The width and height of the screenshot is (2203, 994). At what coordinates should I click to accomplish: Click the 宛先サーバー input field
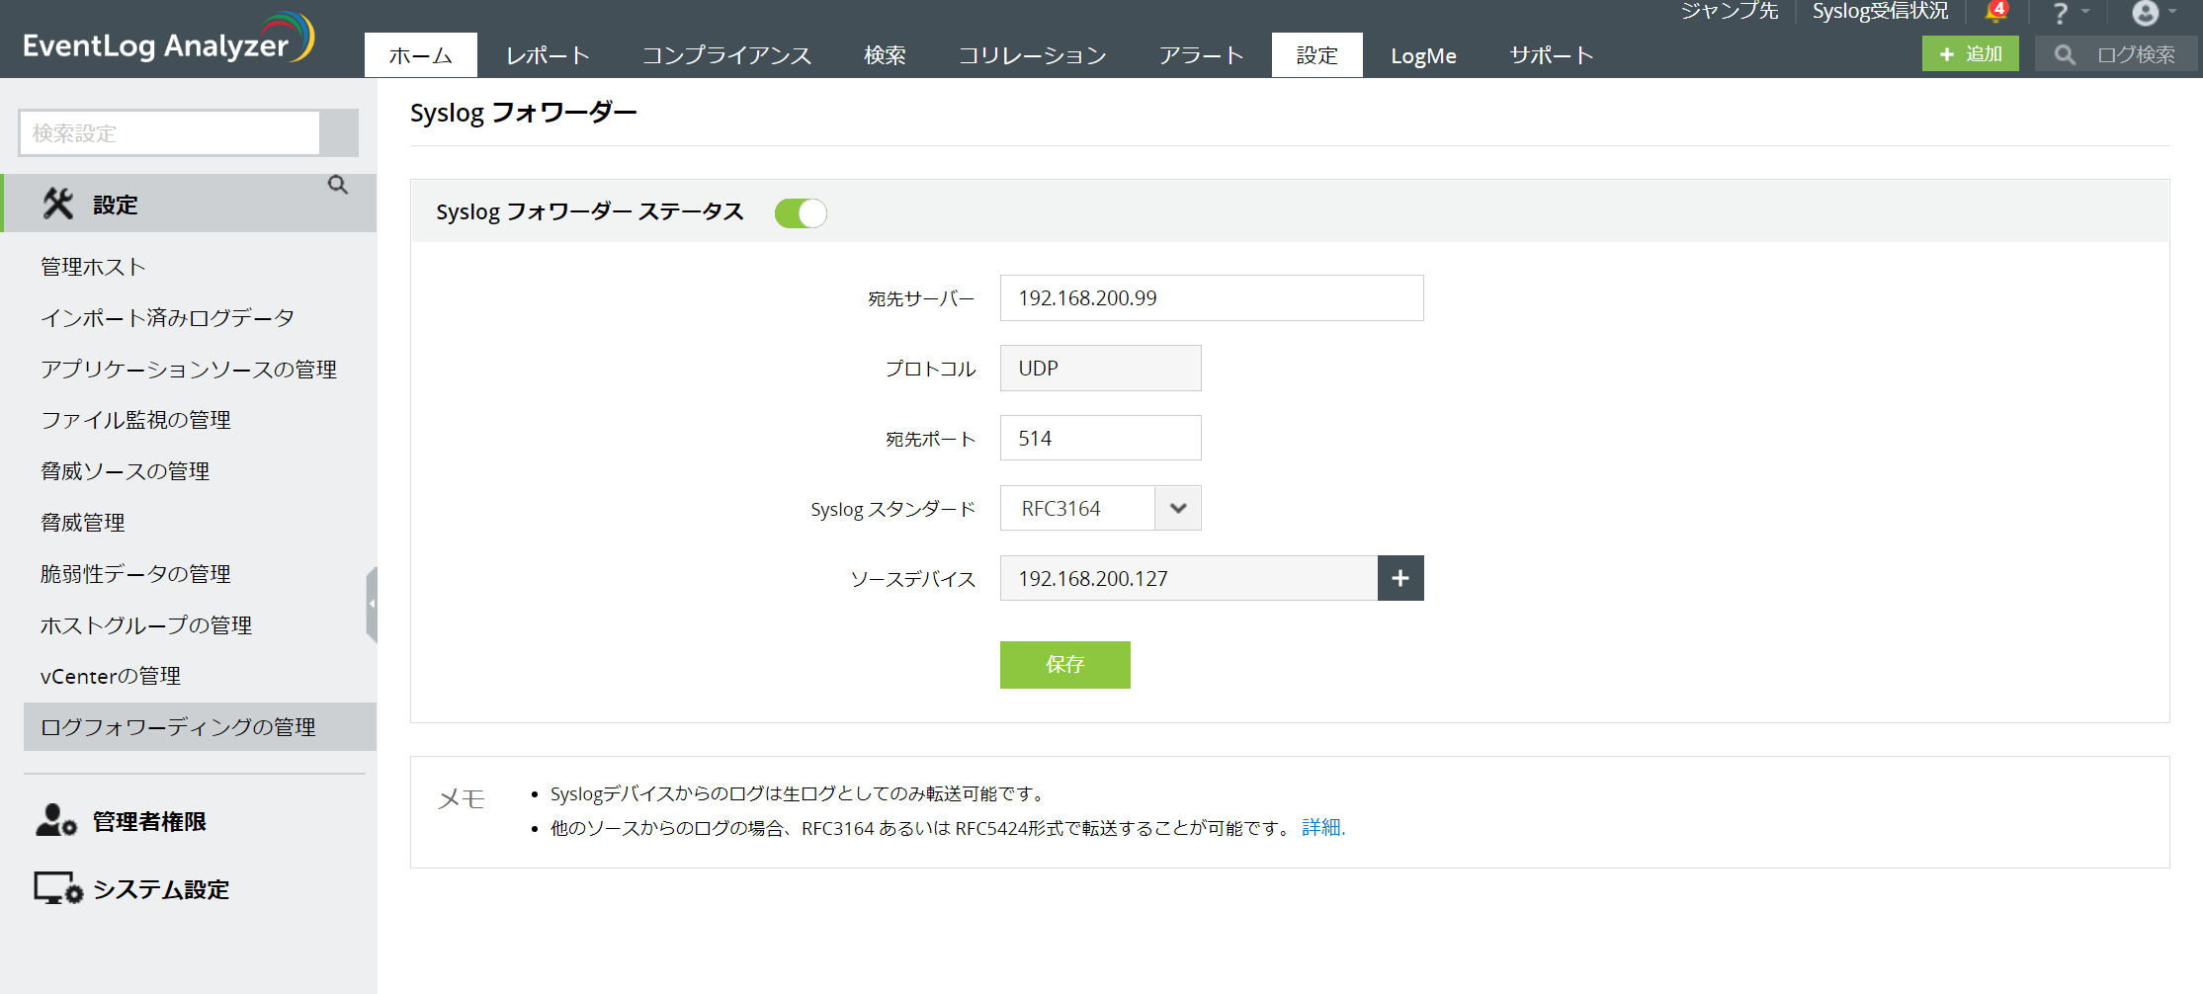(x=1212, y=298)
